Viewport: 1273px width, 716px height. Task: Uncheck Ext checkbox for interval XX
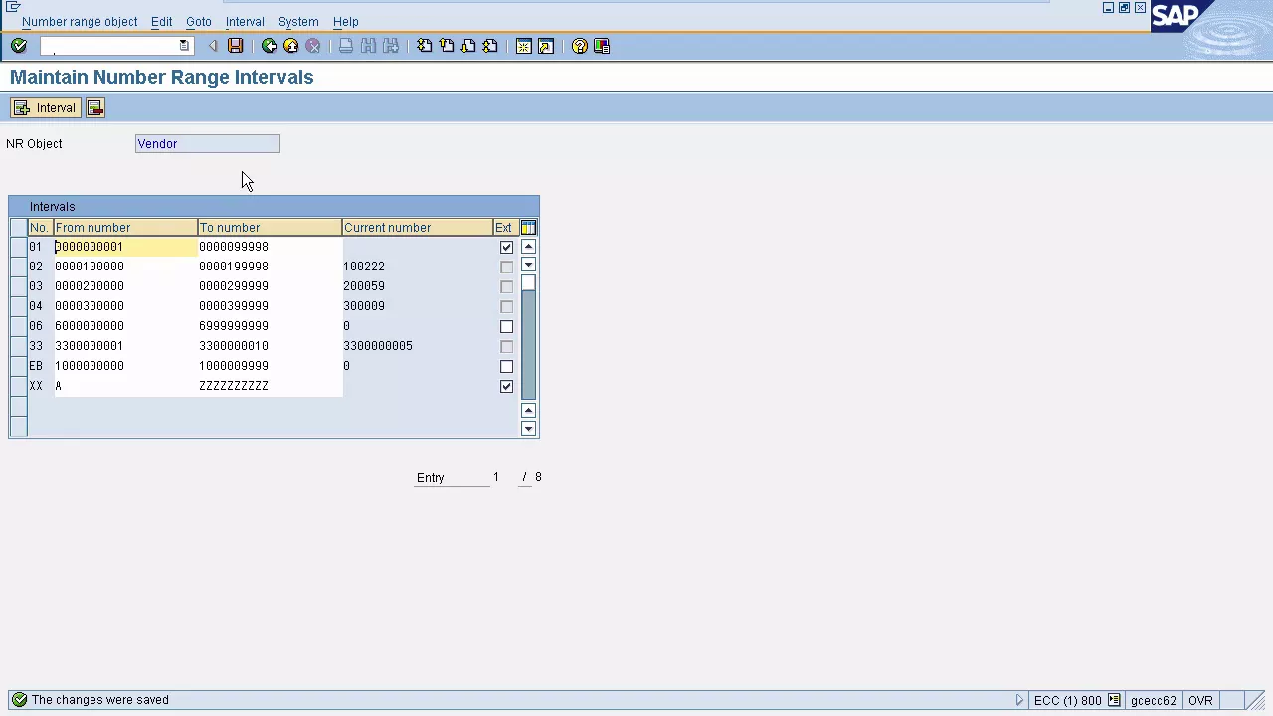[x=507, y=386]
